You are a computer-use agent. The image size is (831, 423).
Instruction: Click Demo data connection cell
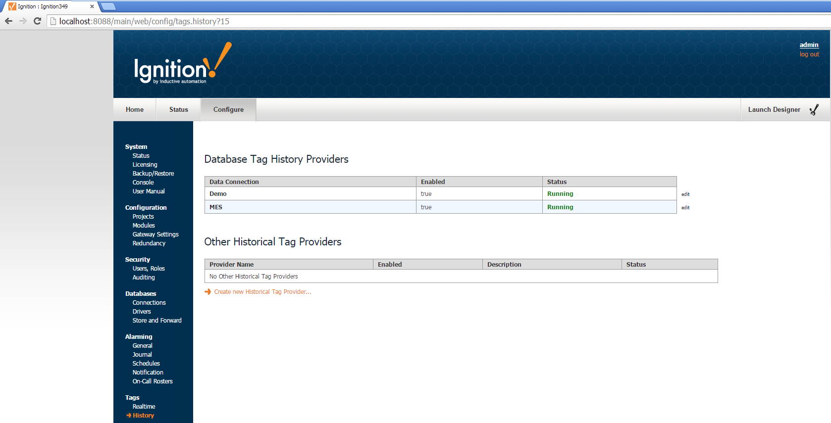click(x=311, y=194)
